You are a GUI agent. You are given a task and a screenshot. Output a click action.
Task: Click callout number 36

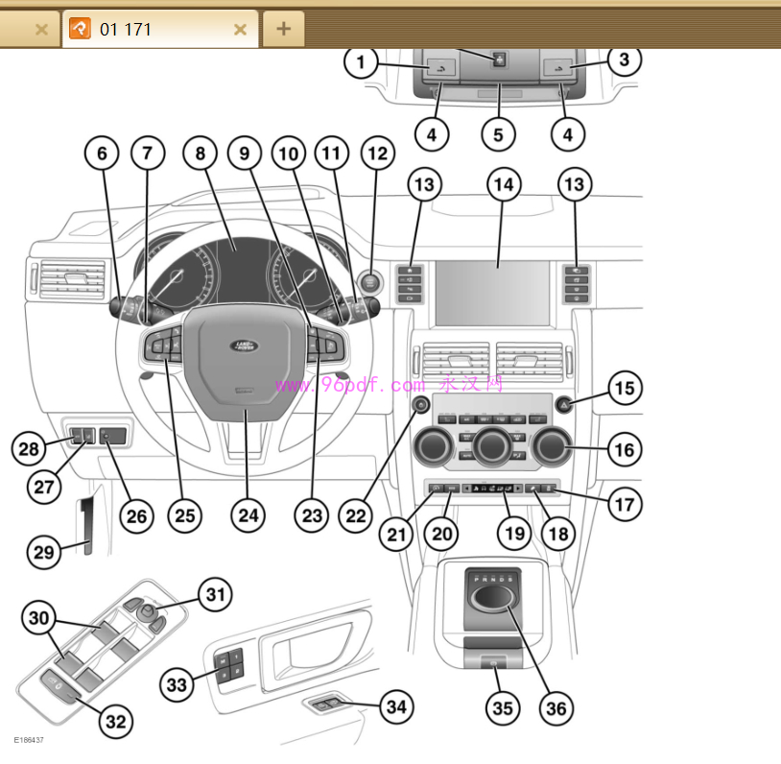556,708
